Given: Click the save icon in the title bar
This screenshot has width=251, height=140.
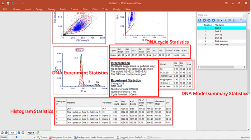Looking at the screenshot, I should pyautogui.click(x=8, y=3).
